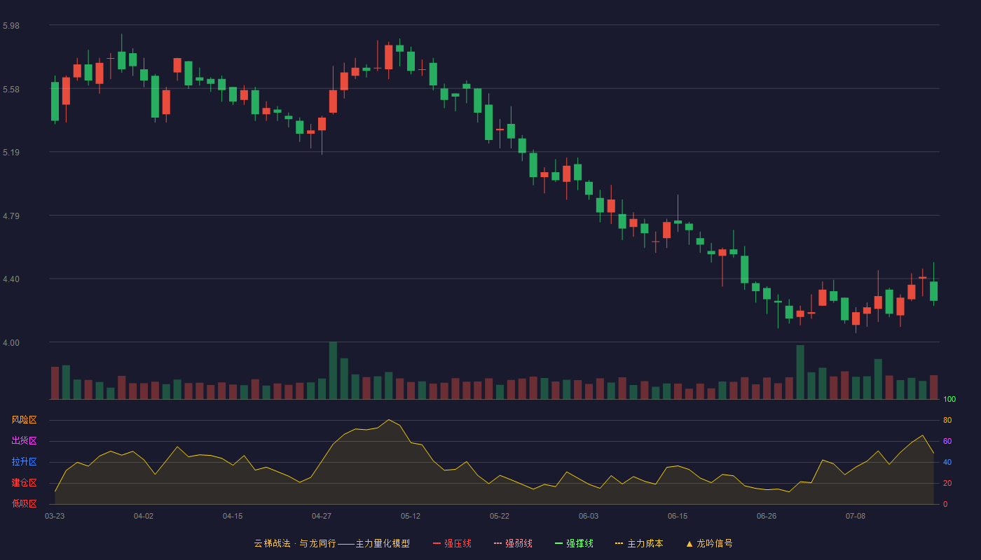Click the indicator peak near value 80
The image size is (981, 560).
(x=389, y=420)
